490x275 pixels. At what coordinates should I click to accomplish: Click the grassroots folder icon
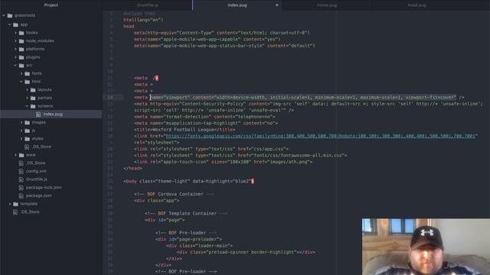pos(10,15)
